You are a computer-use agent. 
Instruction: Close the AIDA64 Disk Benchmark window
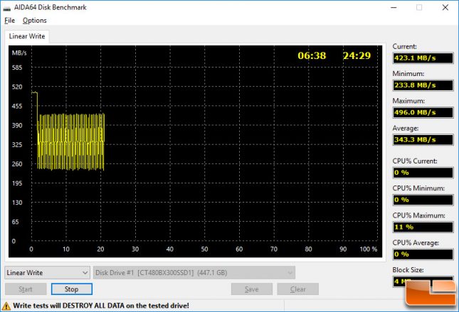[x=445, y=8]
